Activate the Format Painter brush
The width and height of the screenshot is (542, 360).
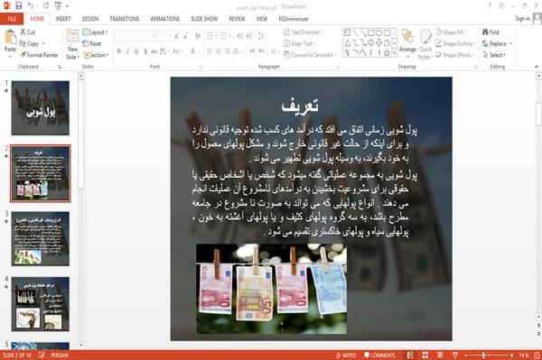pos(23,55)
